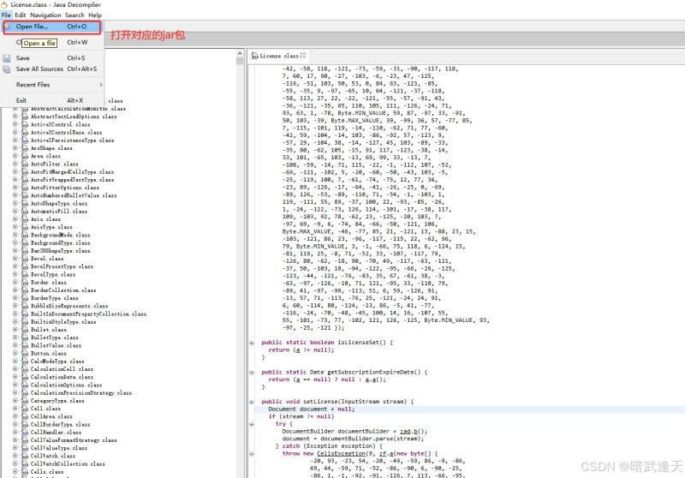Follow the zf.a link after CellsException(9,
Image resolution: width=685 pixels, height=478 pixels.
[x=385, y=453]
